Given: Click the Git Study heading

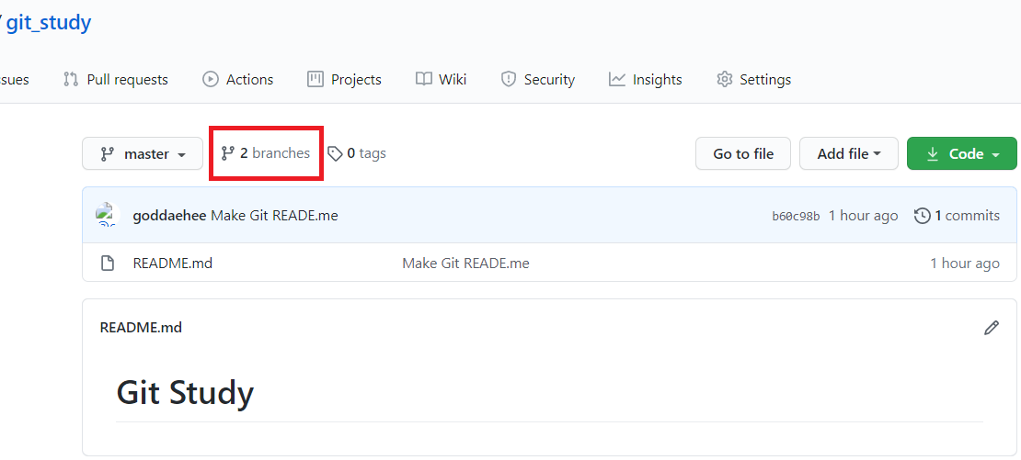Looking at the screenshot, I should coord(185,393).
